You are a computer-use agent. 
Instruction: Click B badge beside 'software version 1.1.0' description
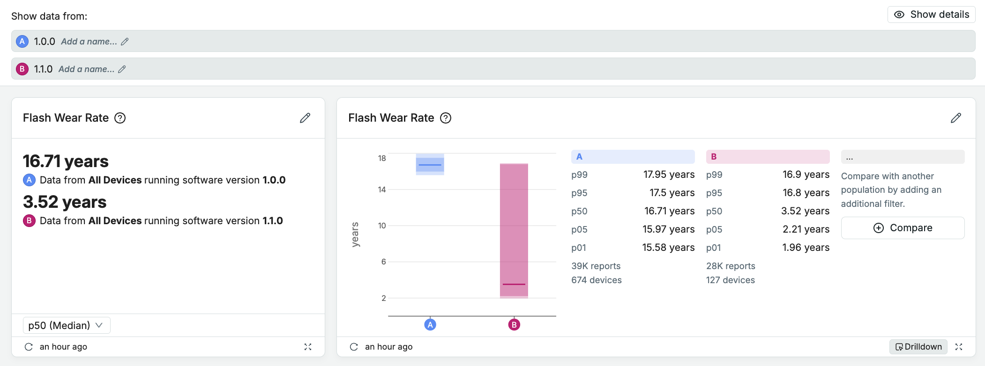tap(29, 220)
